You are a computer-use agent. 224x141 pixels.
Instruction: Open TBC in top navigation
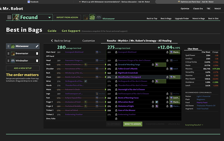208,8
